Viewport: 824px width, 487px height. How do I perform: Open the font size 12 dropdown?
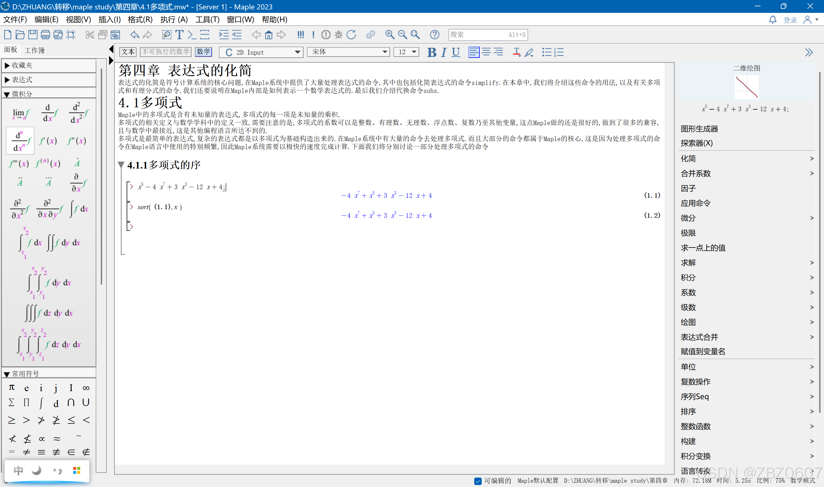(406, 52)
